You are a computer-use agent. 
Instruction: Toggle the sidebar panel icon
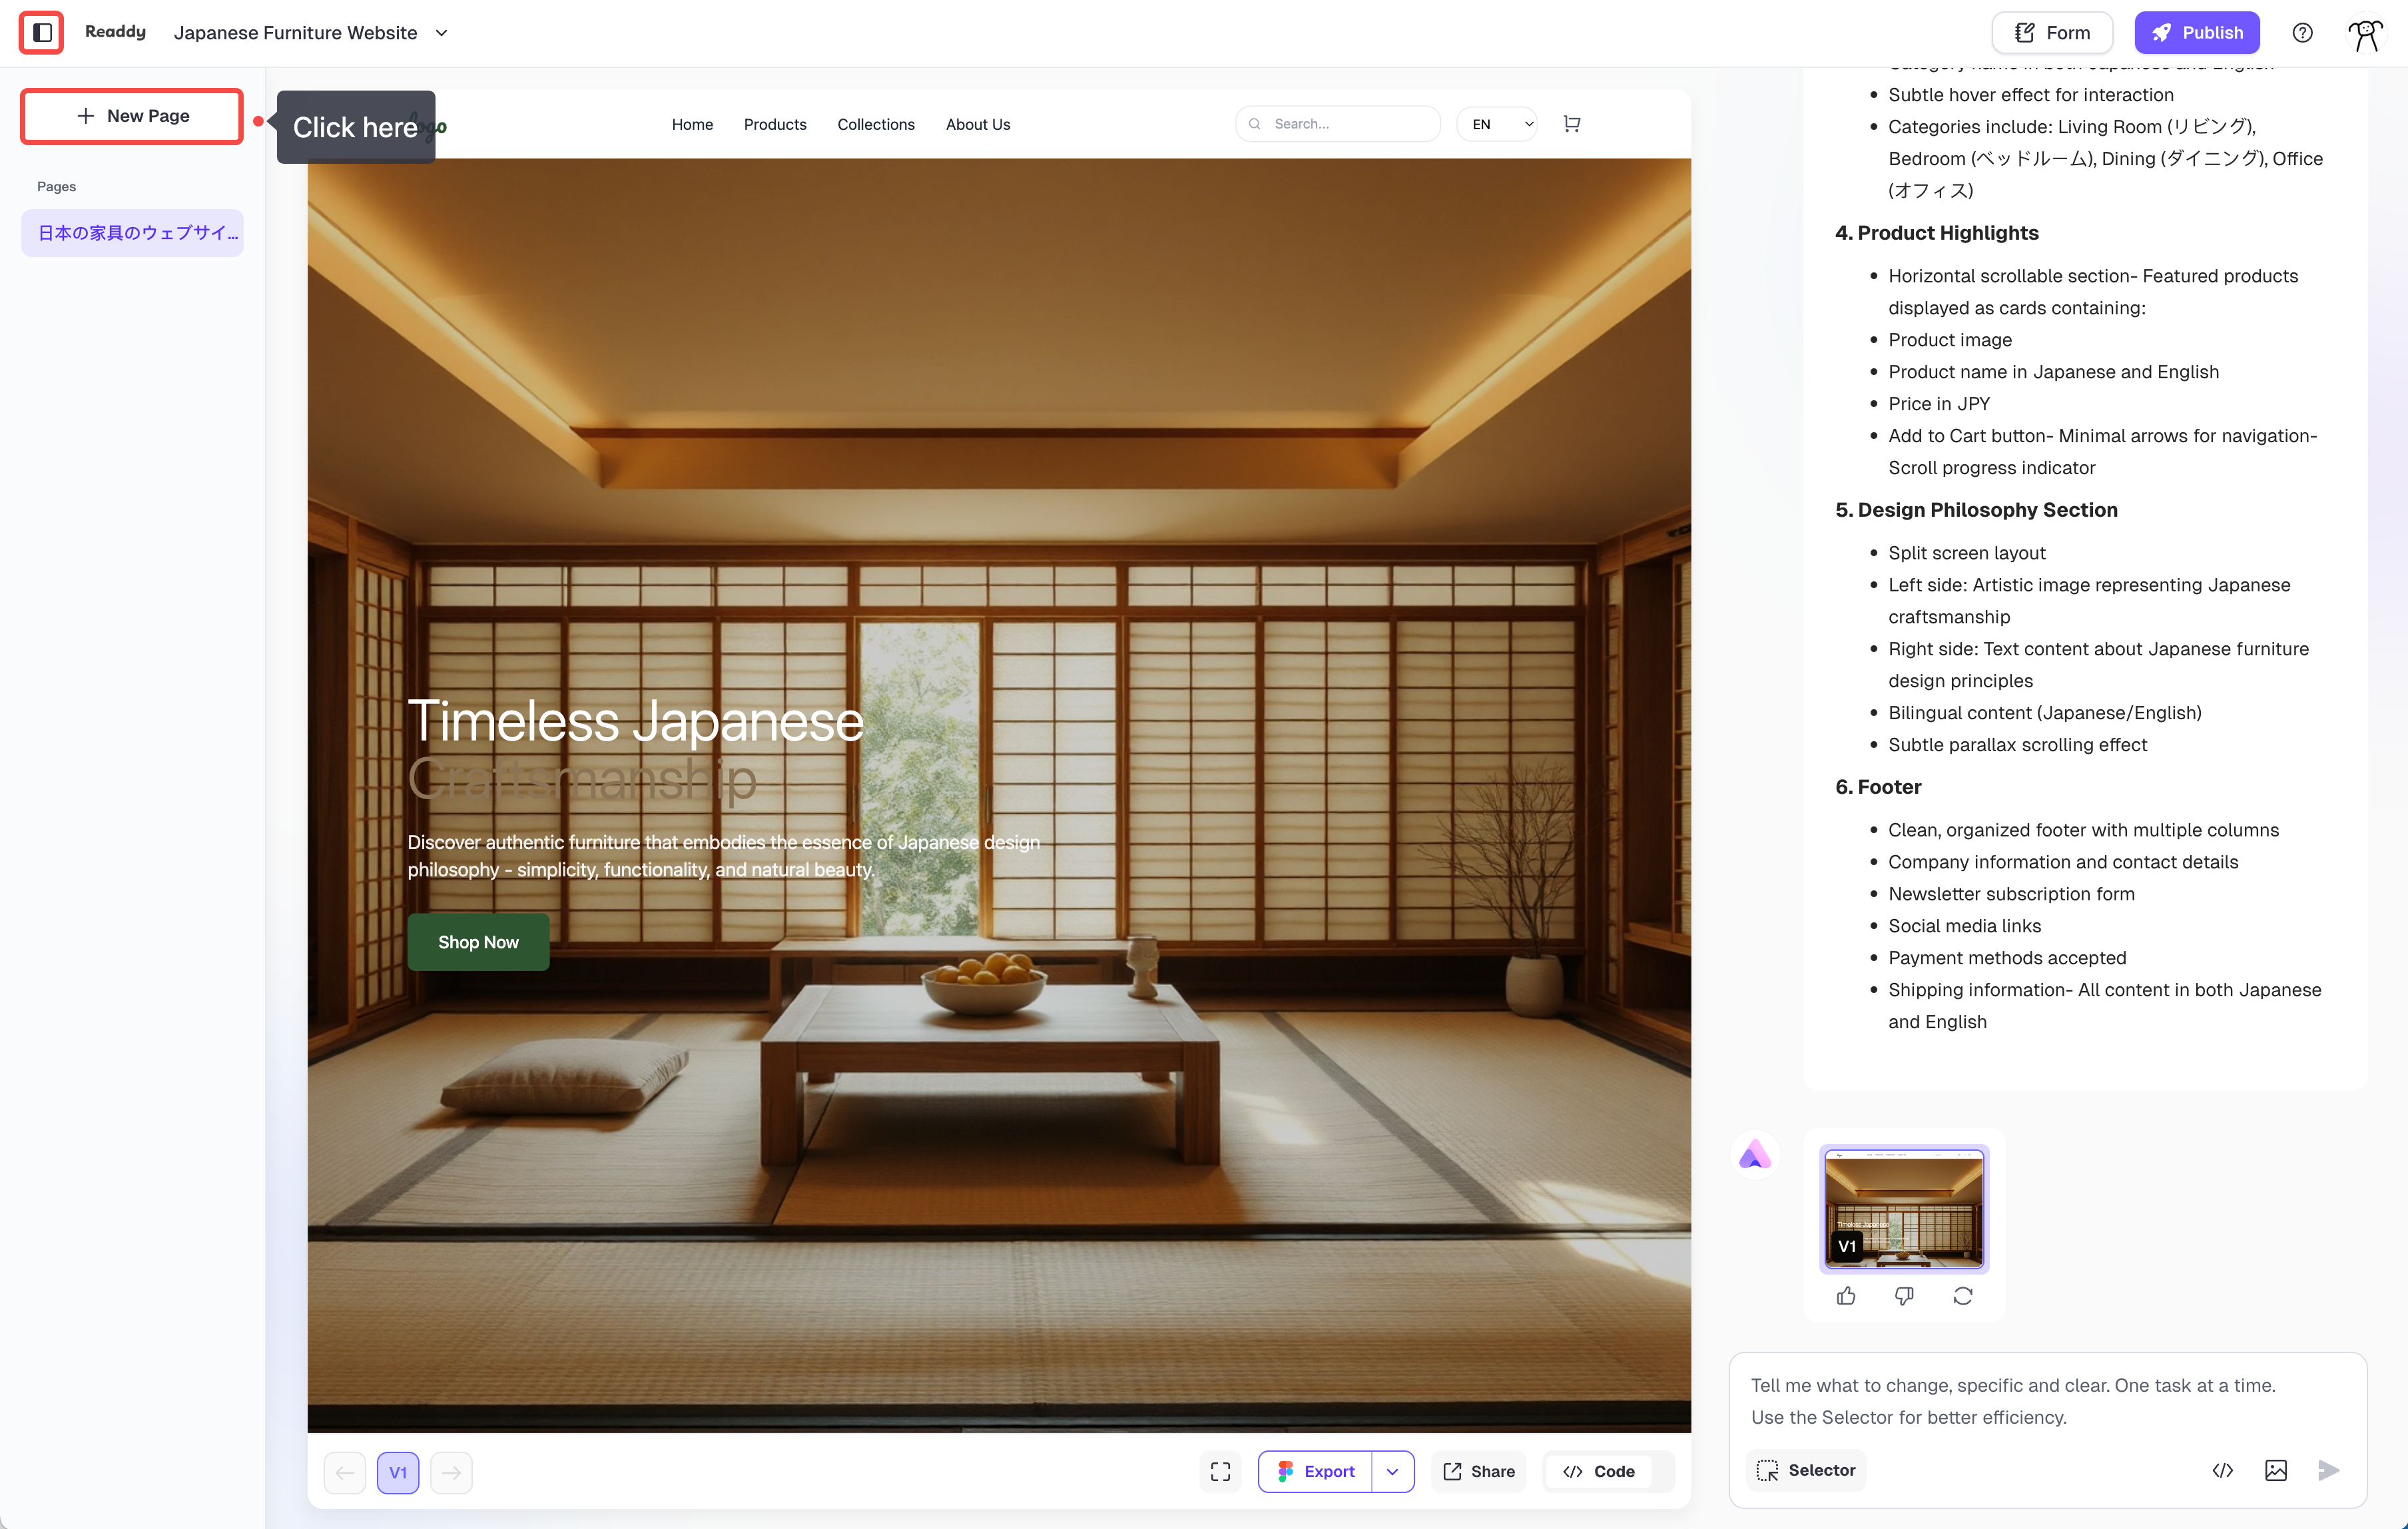(42, 33)
